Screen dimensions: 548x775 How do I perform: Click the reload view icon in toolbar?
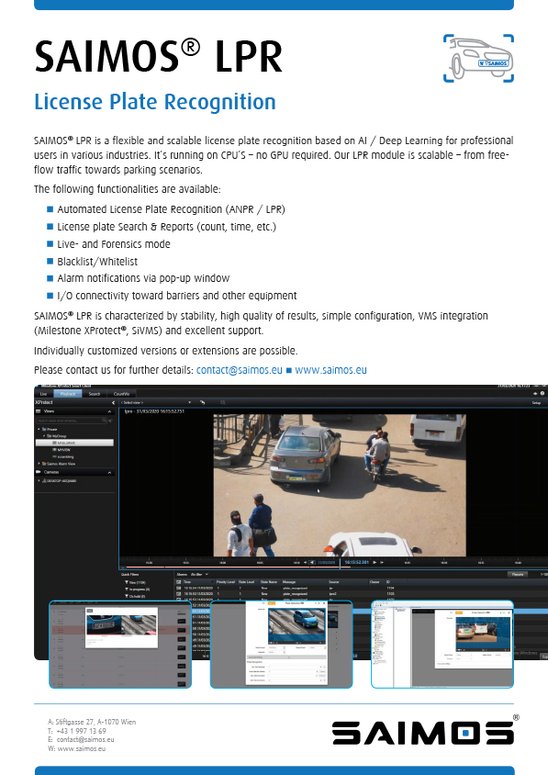pos(202,402)
